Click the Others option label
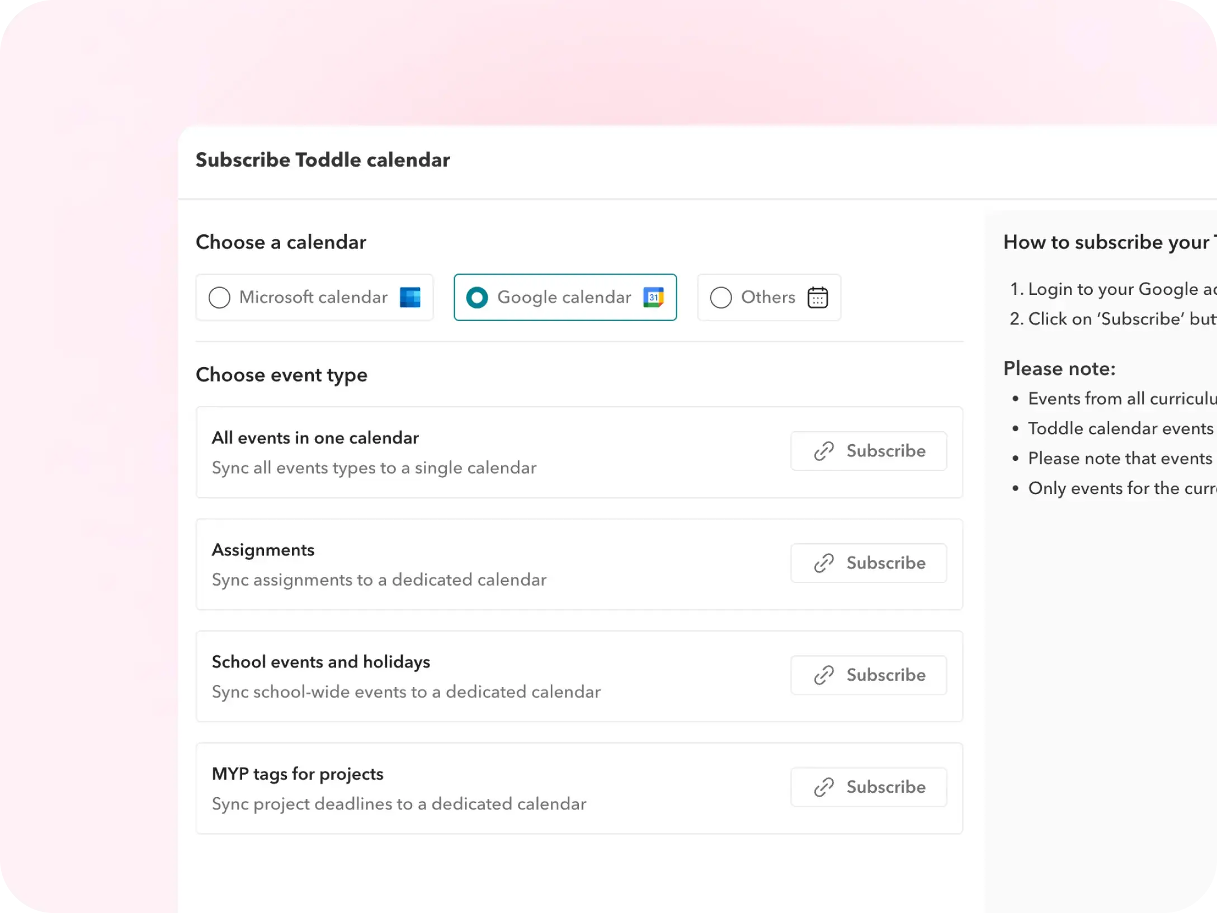Viewport: 1217px width, 913px height. point(768,297)
